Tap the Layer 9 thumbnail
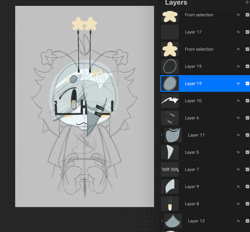The height and width of the screenshot is (232, 250). coord(170,186)
